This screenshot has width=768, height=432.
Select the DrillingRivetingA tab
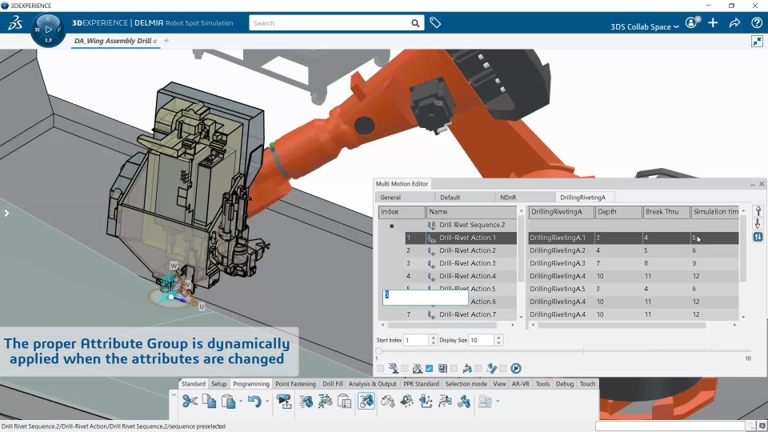point(583,198)
